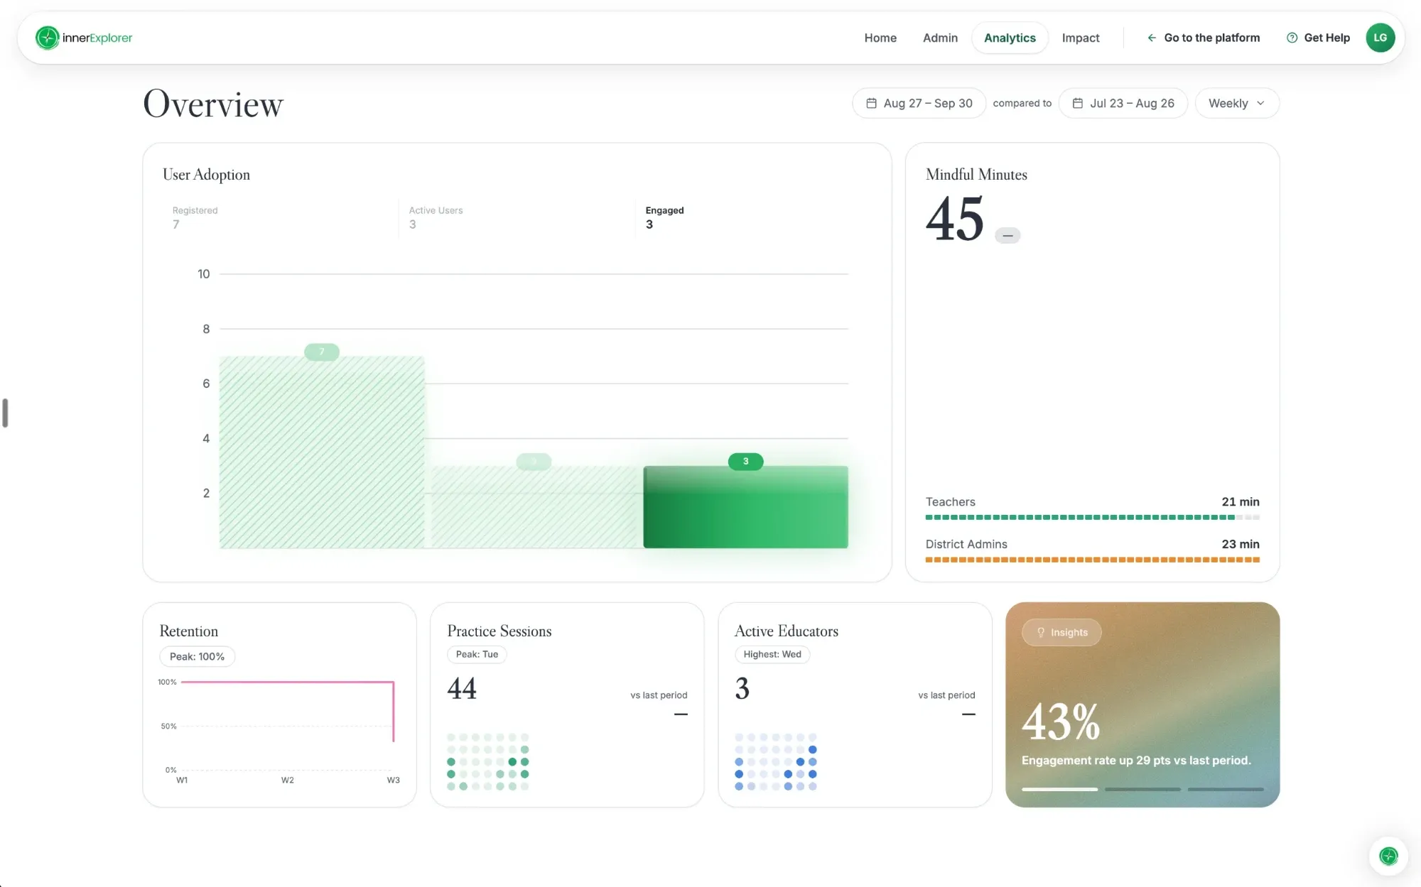This screenshot has height=887, width=1421.
Task: Expand the Weekly interval dropdown
Action: coord(1237,103)
